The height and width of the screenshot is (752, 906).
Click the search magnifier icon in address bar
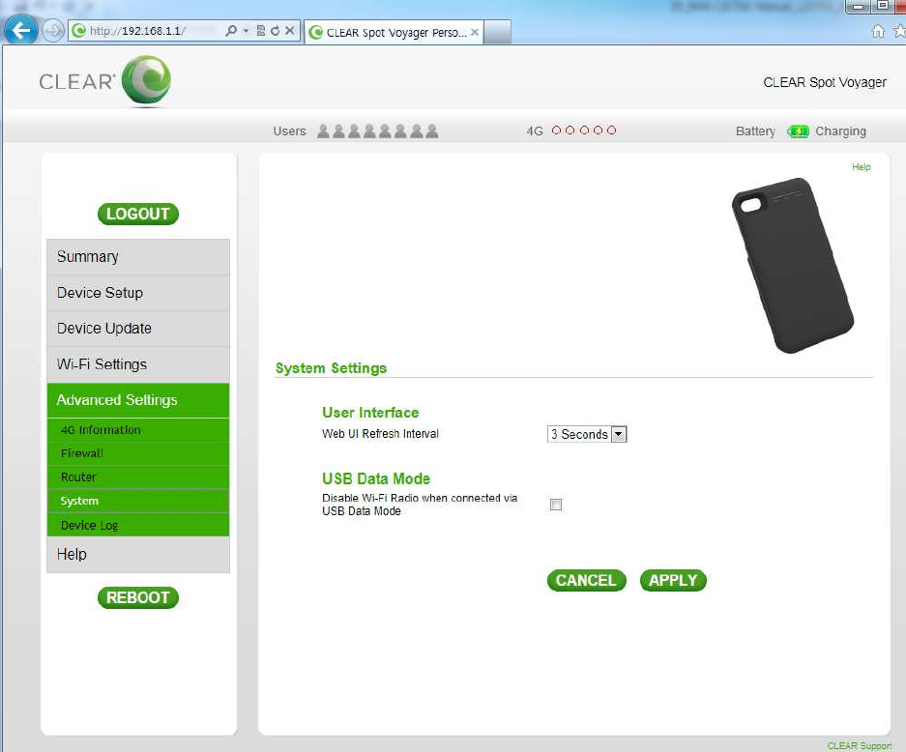pos(231,31)
